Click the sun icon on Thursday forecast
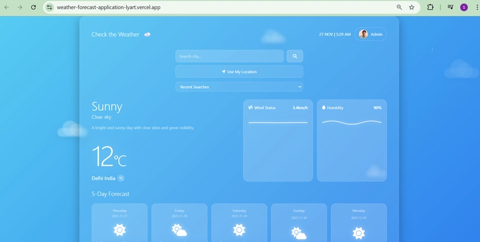 (x=119, y=229)
